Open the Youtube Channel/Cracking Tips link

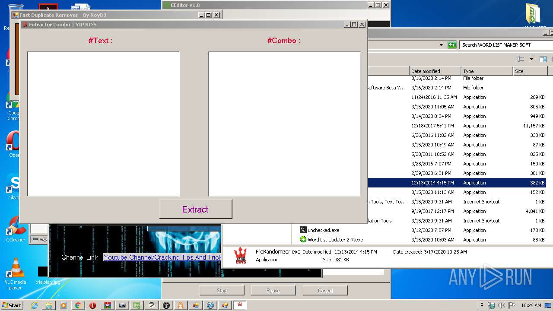click(x=162, y=257)
